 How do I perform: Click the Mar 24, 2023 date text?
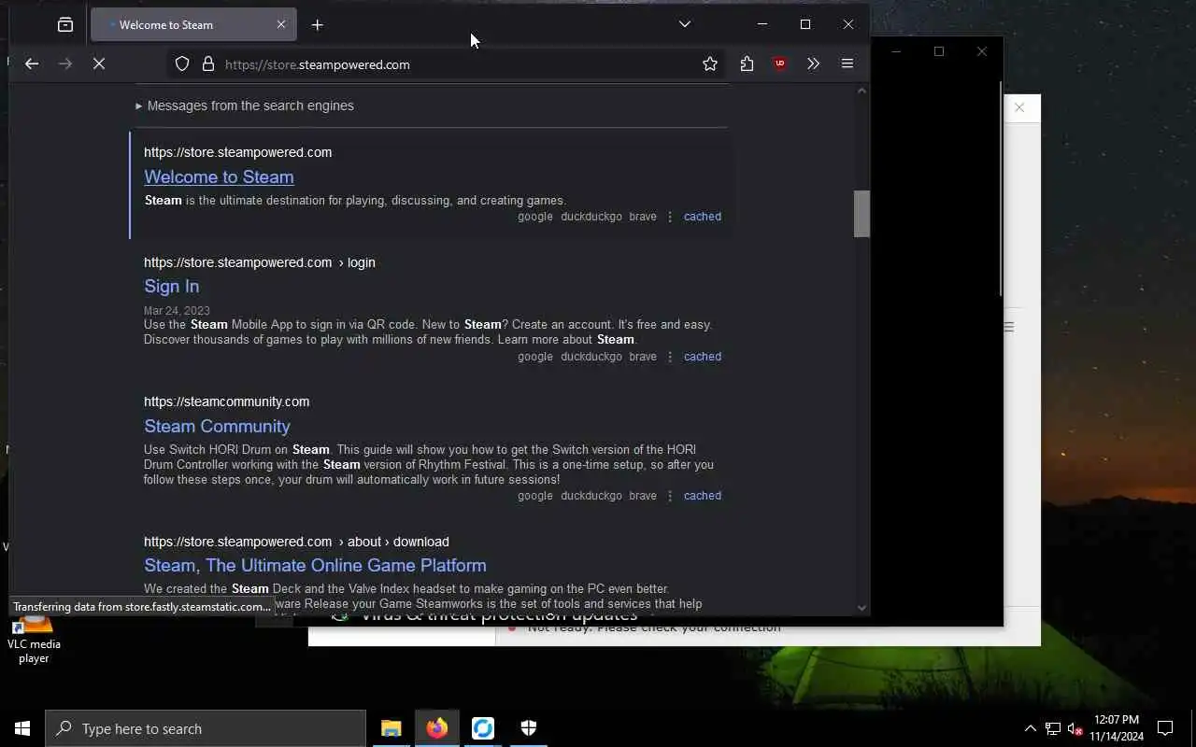[x=177, y=311]
